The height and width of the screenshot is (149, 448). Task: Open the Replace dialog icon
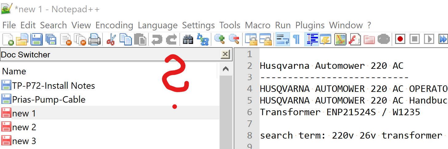pyautogui.click(x=203, y=40)
